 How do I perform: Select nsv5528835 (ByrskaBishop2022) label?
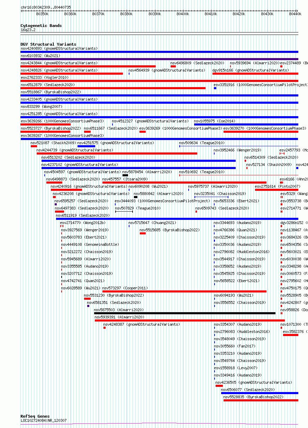coord(253,397)
